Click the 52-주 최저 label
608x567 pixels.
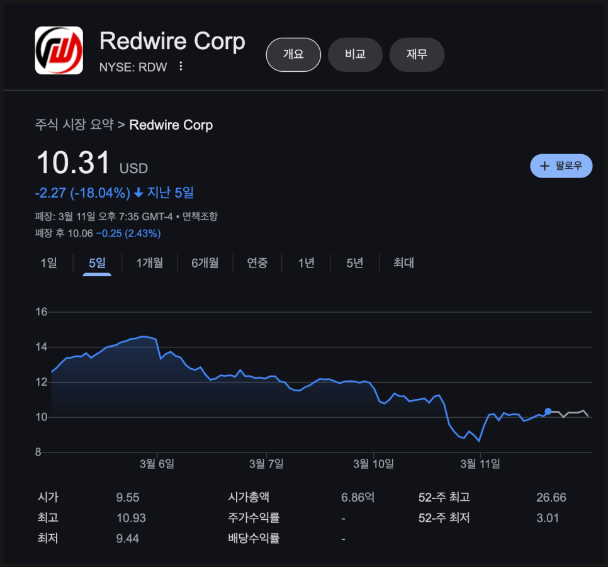tap(444, 518)
